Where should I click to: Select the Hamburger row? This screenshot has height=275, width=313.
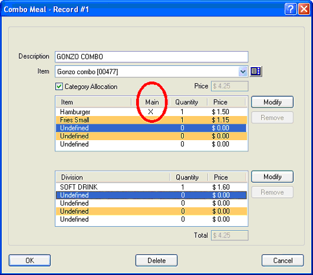coord(151,112)
